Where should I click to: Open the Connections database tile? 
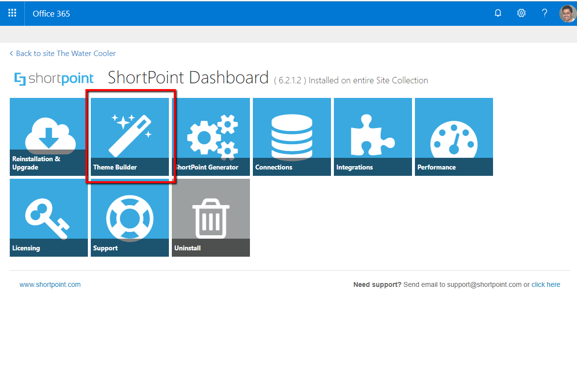(x=292, y=136)
